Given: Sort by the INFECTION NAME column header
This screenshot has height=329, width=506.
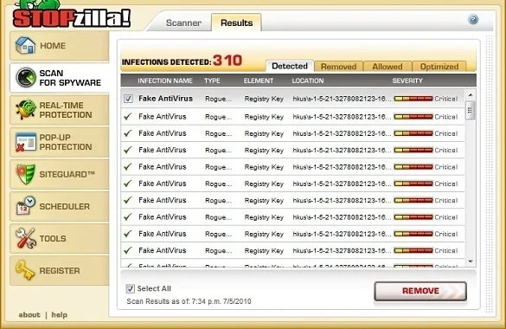Looking at the screenshot, I should coord(165,81).
